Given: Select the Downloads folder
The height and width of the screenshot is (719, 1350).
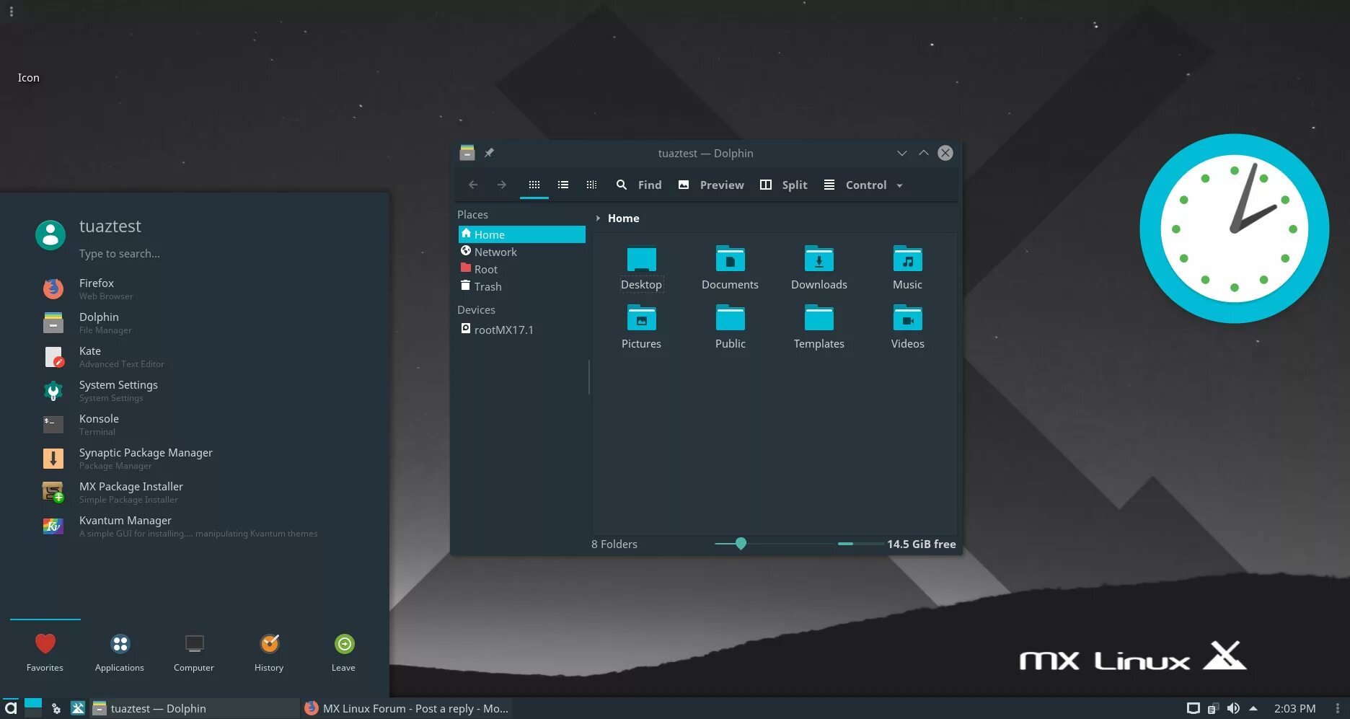Looking at the screenshot, I should 819,268.
